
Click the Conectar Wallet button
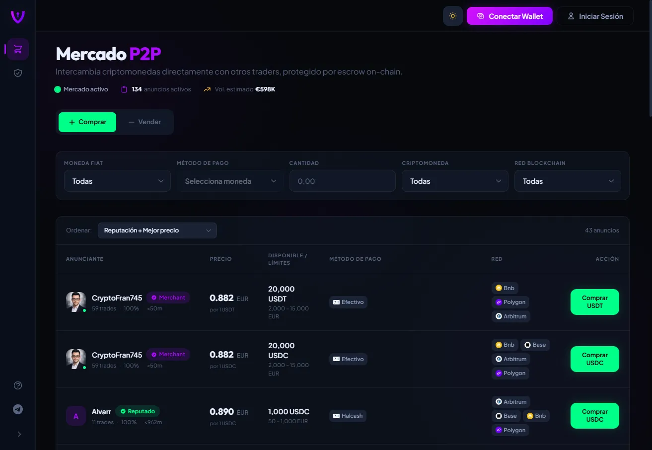(509, 16)
